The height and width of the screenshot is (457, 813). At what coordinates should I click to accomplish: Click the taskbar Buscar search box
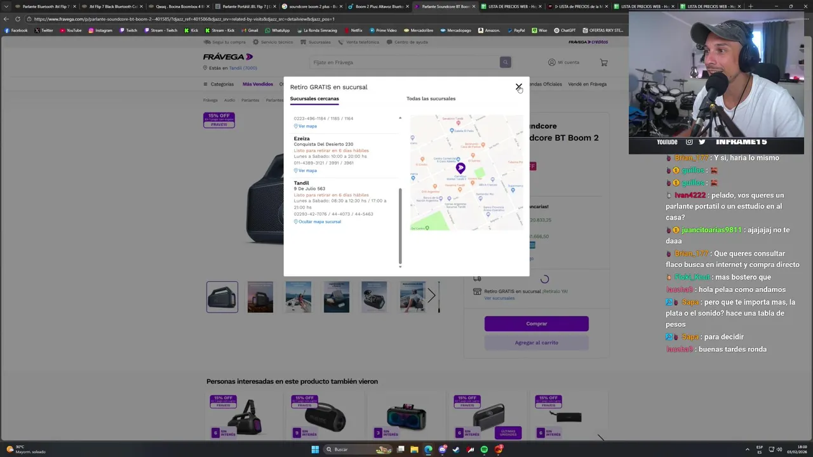pos(357,449)
